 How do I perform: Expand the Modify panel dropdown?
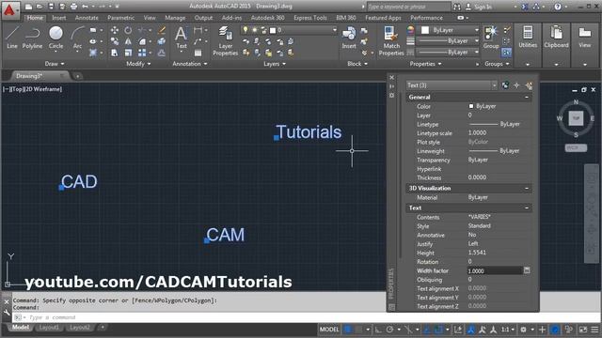click(138, 64)
